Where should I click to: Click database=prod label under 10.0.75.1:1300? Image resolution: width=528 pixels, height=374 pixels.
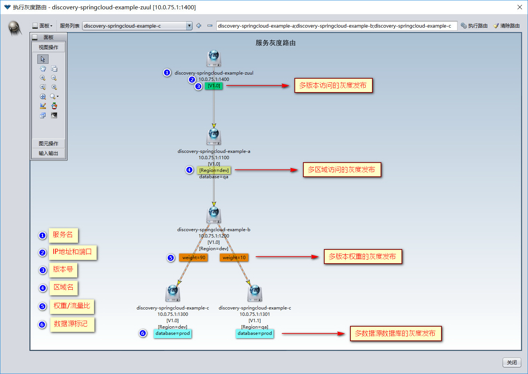173,333
